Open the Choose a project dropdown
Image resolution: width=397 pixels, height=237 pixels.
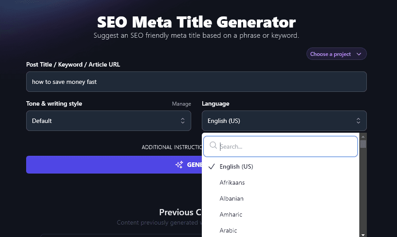click(336, 54)
